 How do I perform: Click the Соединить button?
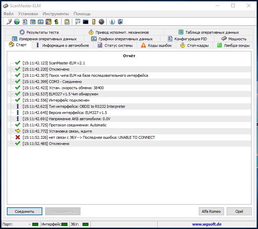pyautogui.click(x=24, y=211)
